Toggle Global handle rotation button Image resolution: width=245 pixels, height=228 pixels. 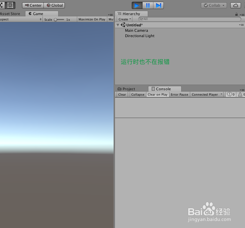[x=54, y=5]
